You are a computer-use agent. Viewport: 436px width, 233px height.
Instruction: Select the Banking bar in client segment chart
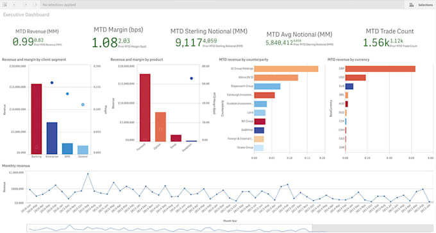[37, 119]
